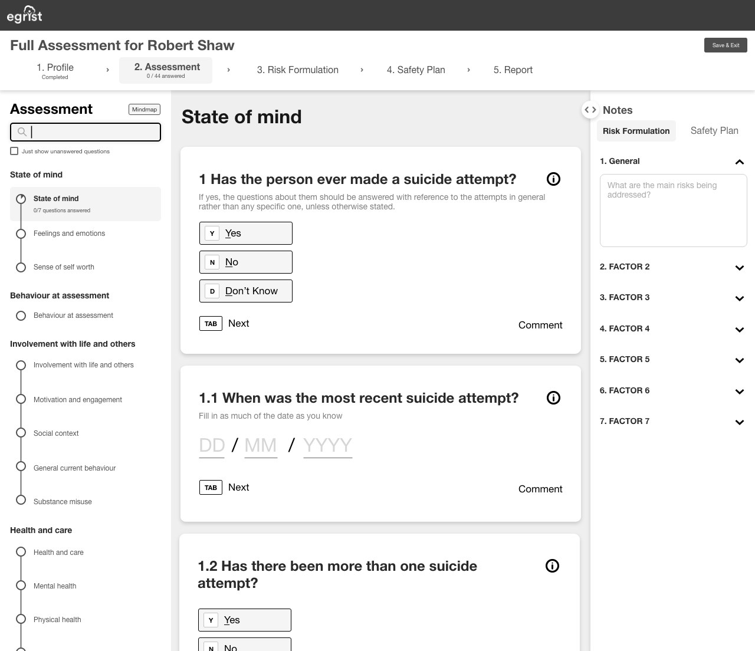
Task: Add Comment to question 1
Action: click(540, 325)
